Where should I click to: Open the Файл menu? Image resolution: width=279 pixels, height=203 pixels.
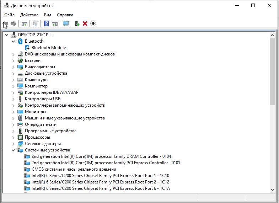[x=10, y=15]
